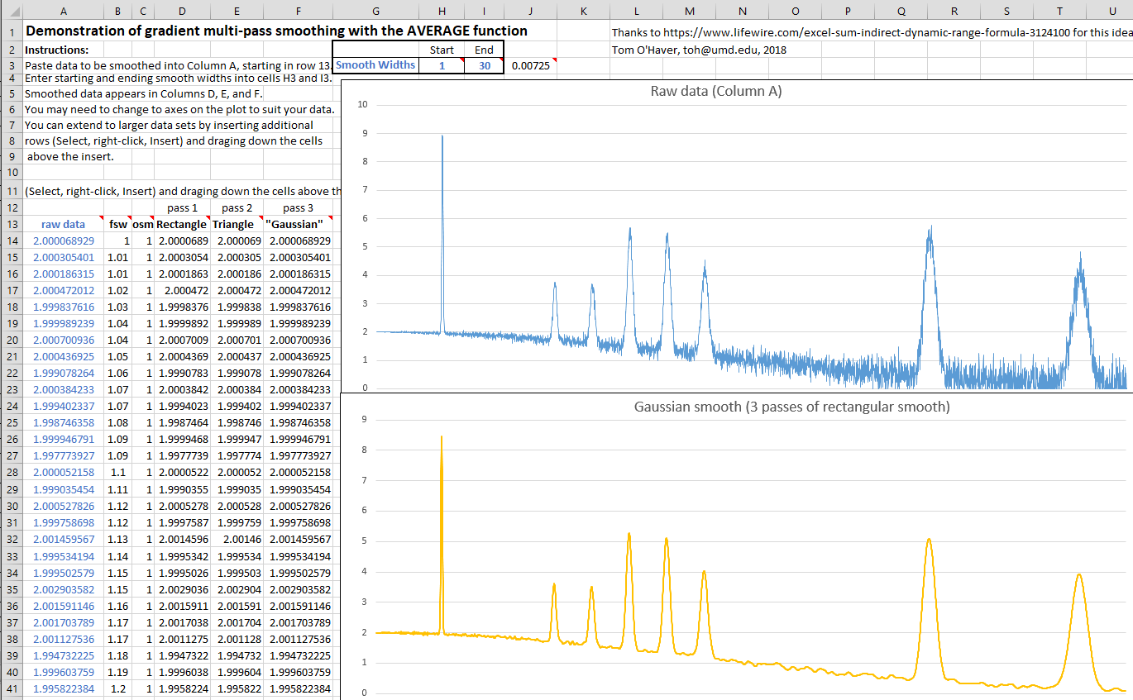
Task: Select the "Raw data (Column A)" chart title
Action: (x=715, y=92)
